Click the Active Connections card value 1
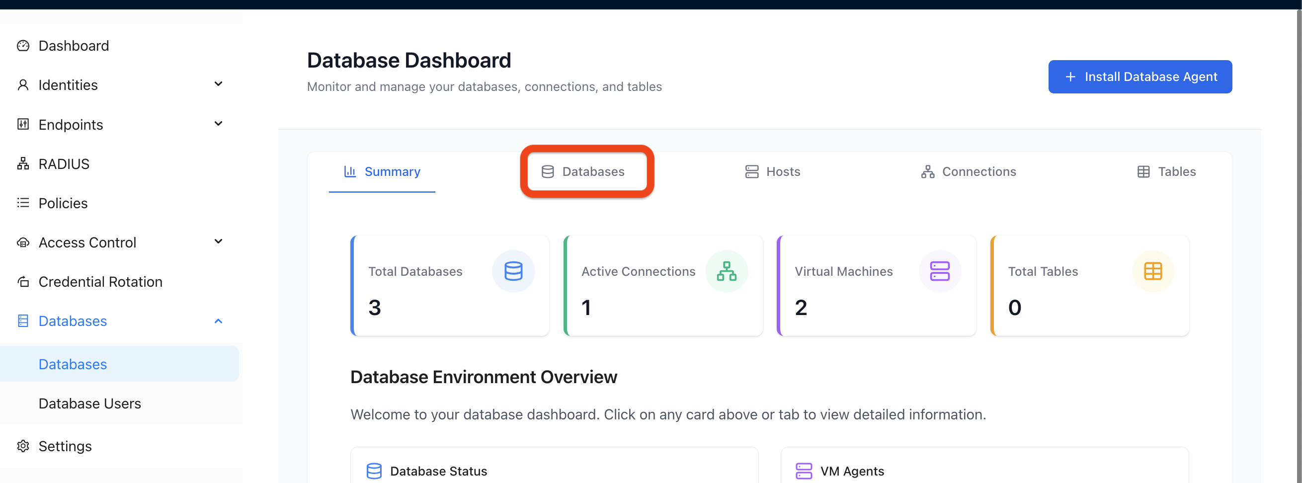The height and width of the screenshot is (483, 1302). (586, 308)
